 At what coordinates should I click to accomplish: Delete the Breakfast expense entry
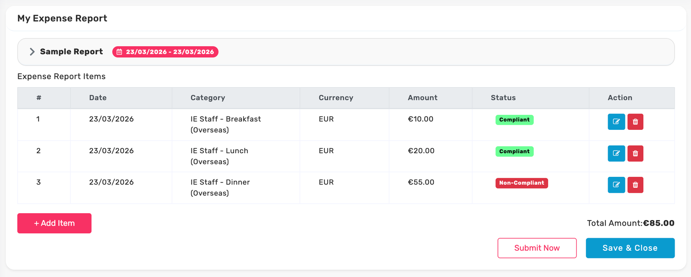(635, 122)
